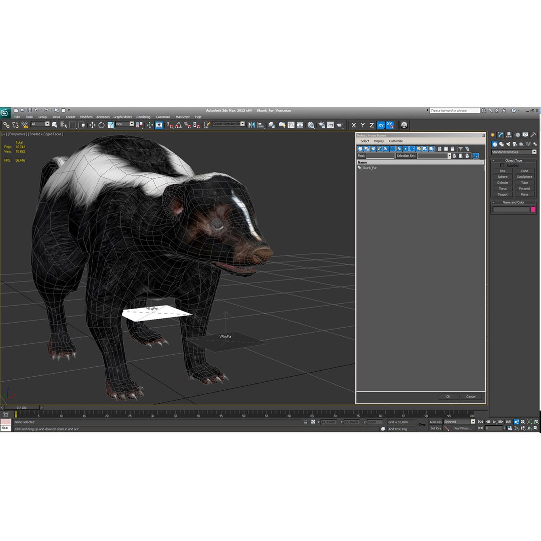The width and height of the screenshot is (541, 541).
Task: Open Render Setup from the toolbar
Action: point(321,125)
